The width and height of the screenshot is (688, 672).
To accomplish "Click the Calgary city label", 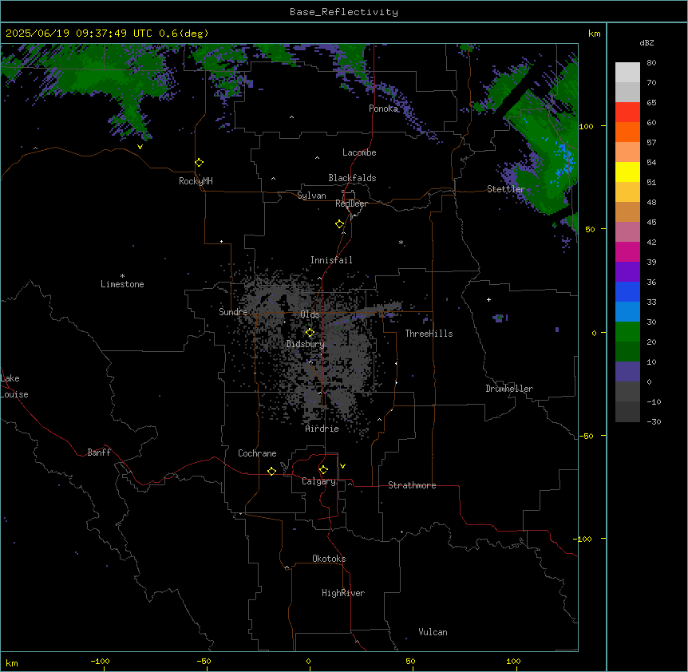I will (318, 481).
